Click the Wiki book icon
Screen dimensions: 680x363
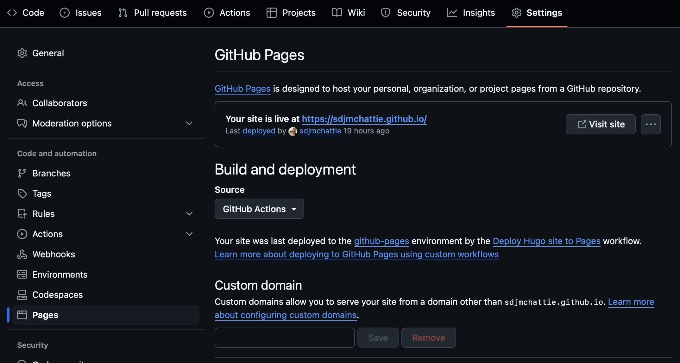point(337,13)
